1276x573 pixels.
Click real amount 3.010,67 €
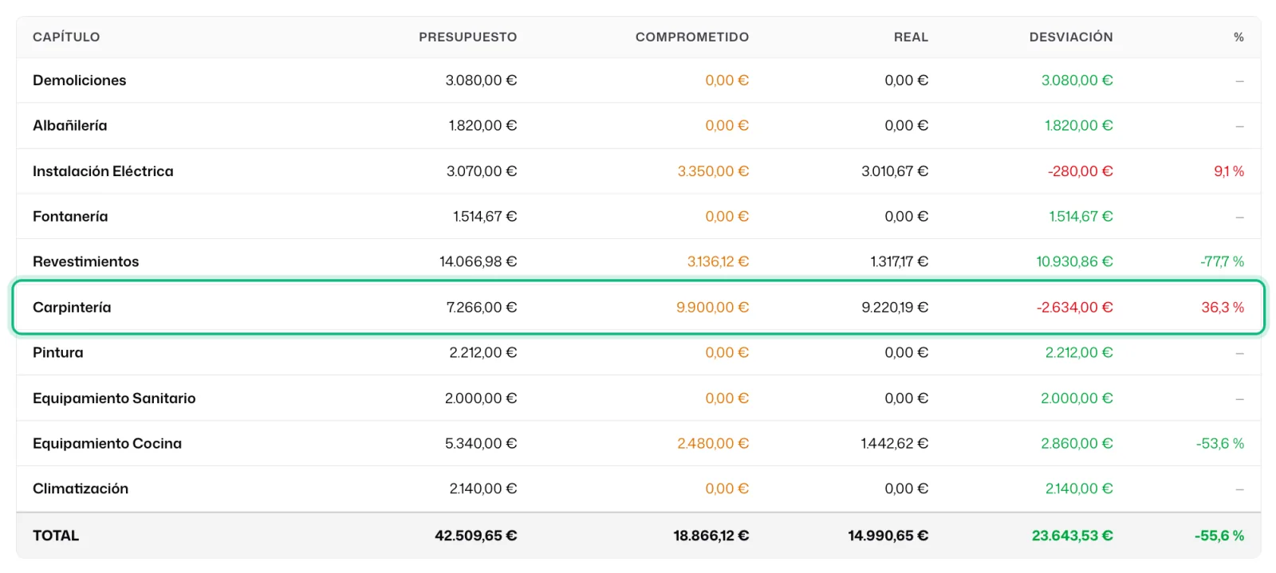tap(895, 171)
